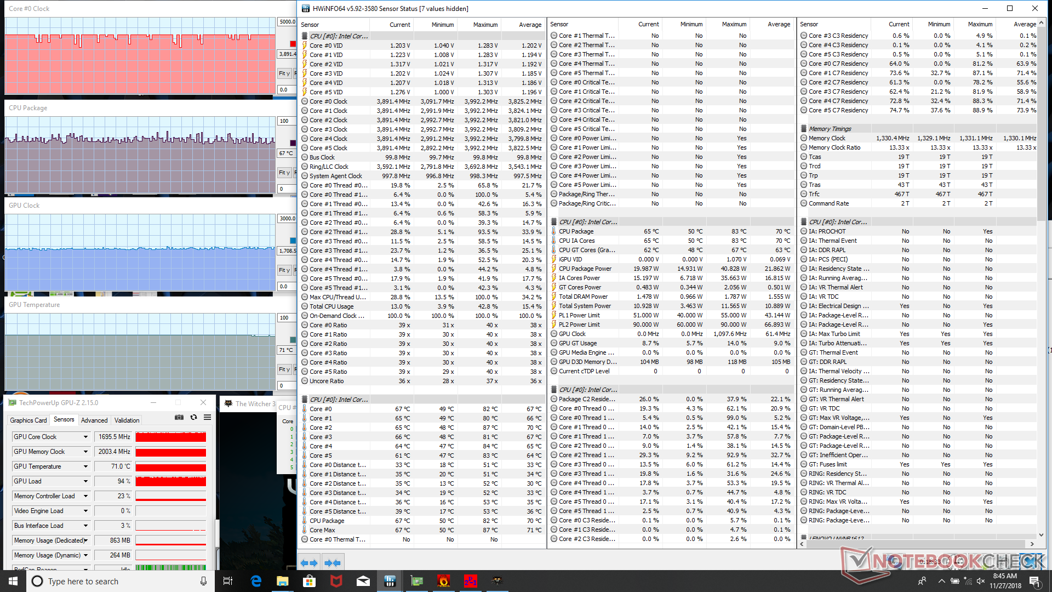Open the Memory Controller Load dropdown
The image size is (1052, 592).
click(85, 496)
